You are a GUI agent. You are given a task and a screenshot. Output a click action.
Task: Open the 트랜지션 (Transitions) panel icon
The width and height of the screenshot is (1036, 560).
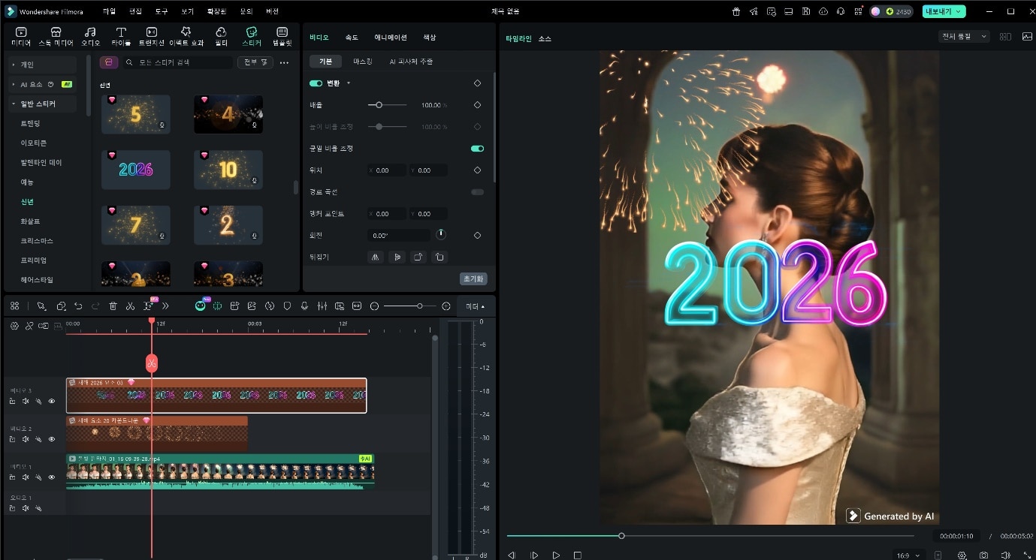point(152,36)
